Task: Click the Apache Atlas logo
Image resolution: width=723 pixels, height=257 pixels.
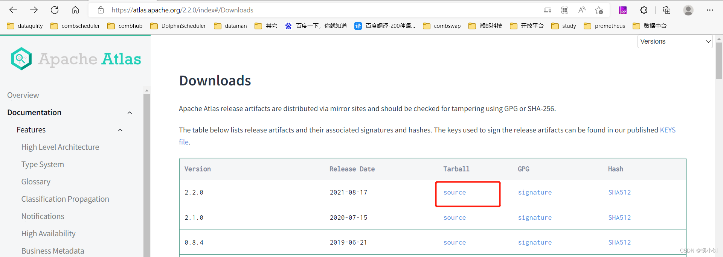Action: [x=76, y=59]
